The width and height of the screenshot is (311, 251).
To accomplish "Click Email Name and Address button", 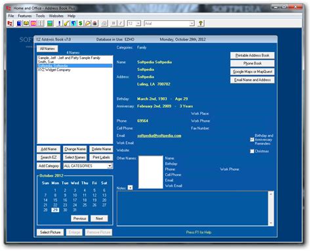I will coord(252,80).
